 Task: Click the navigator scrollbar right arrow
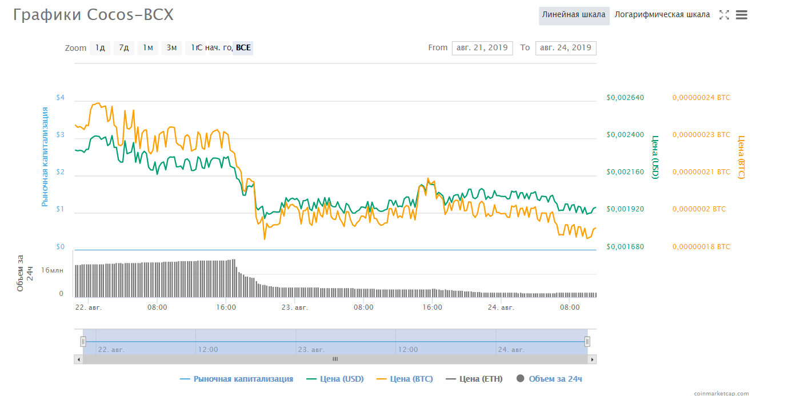593,359
